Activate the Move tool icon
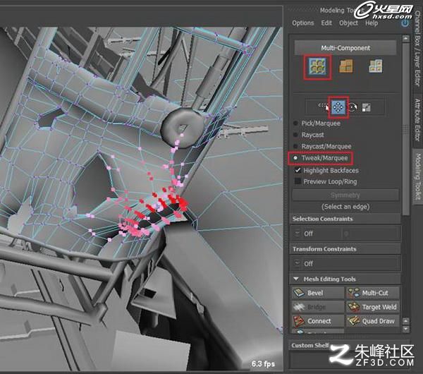Image resolution: width=423 pixels, height=374 pixels. pyautogui.click(x=338, y=107)
